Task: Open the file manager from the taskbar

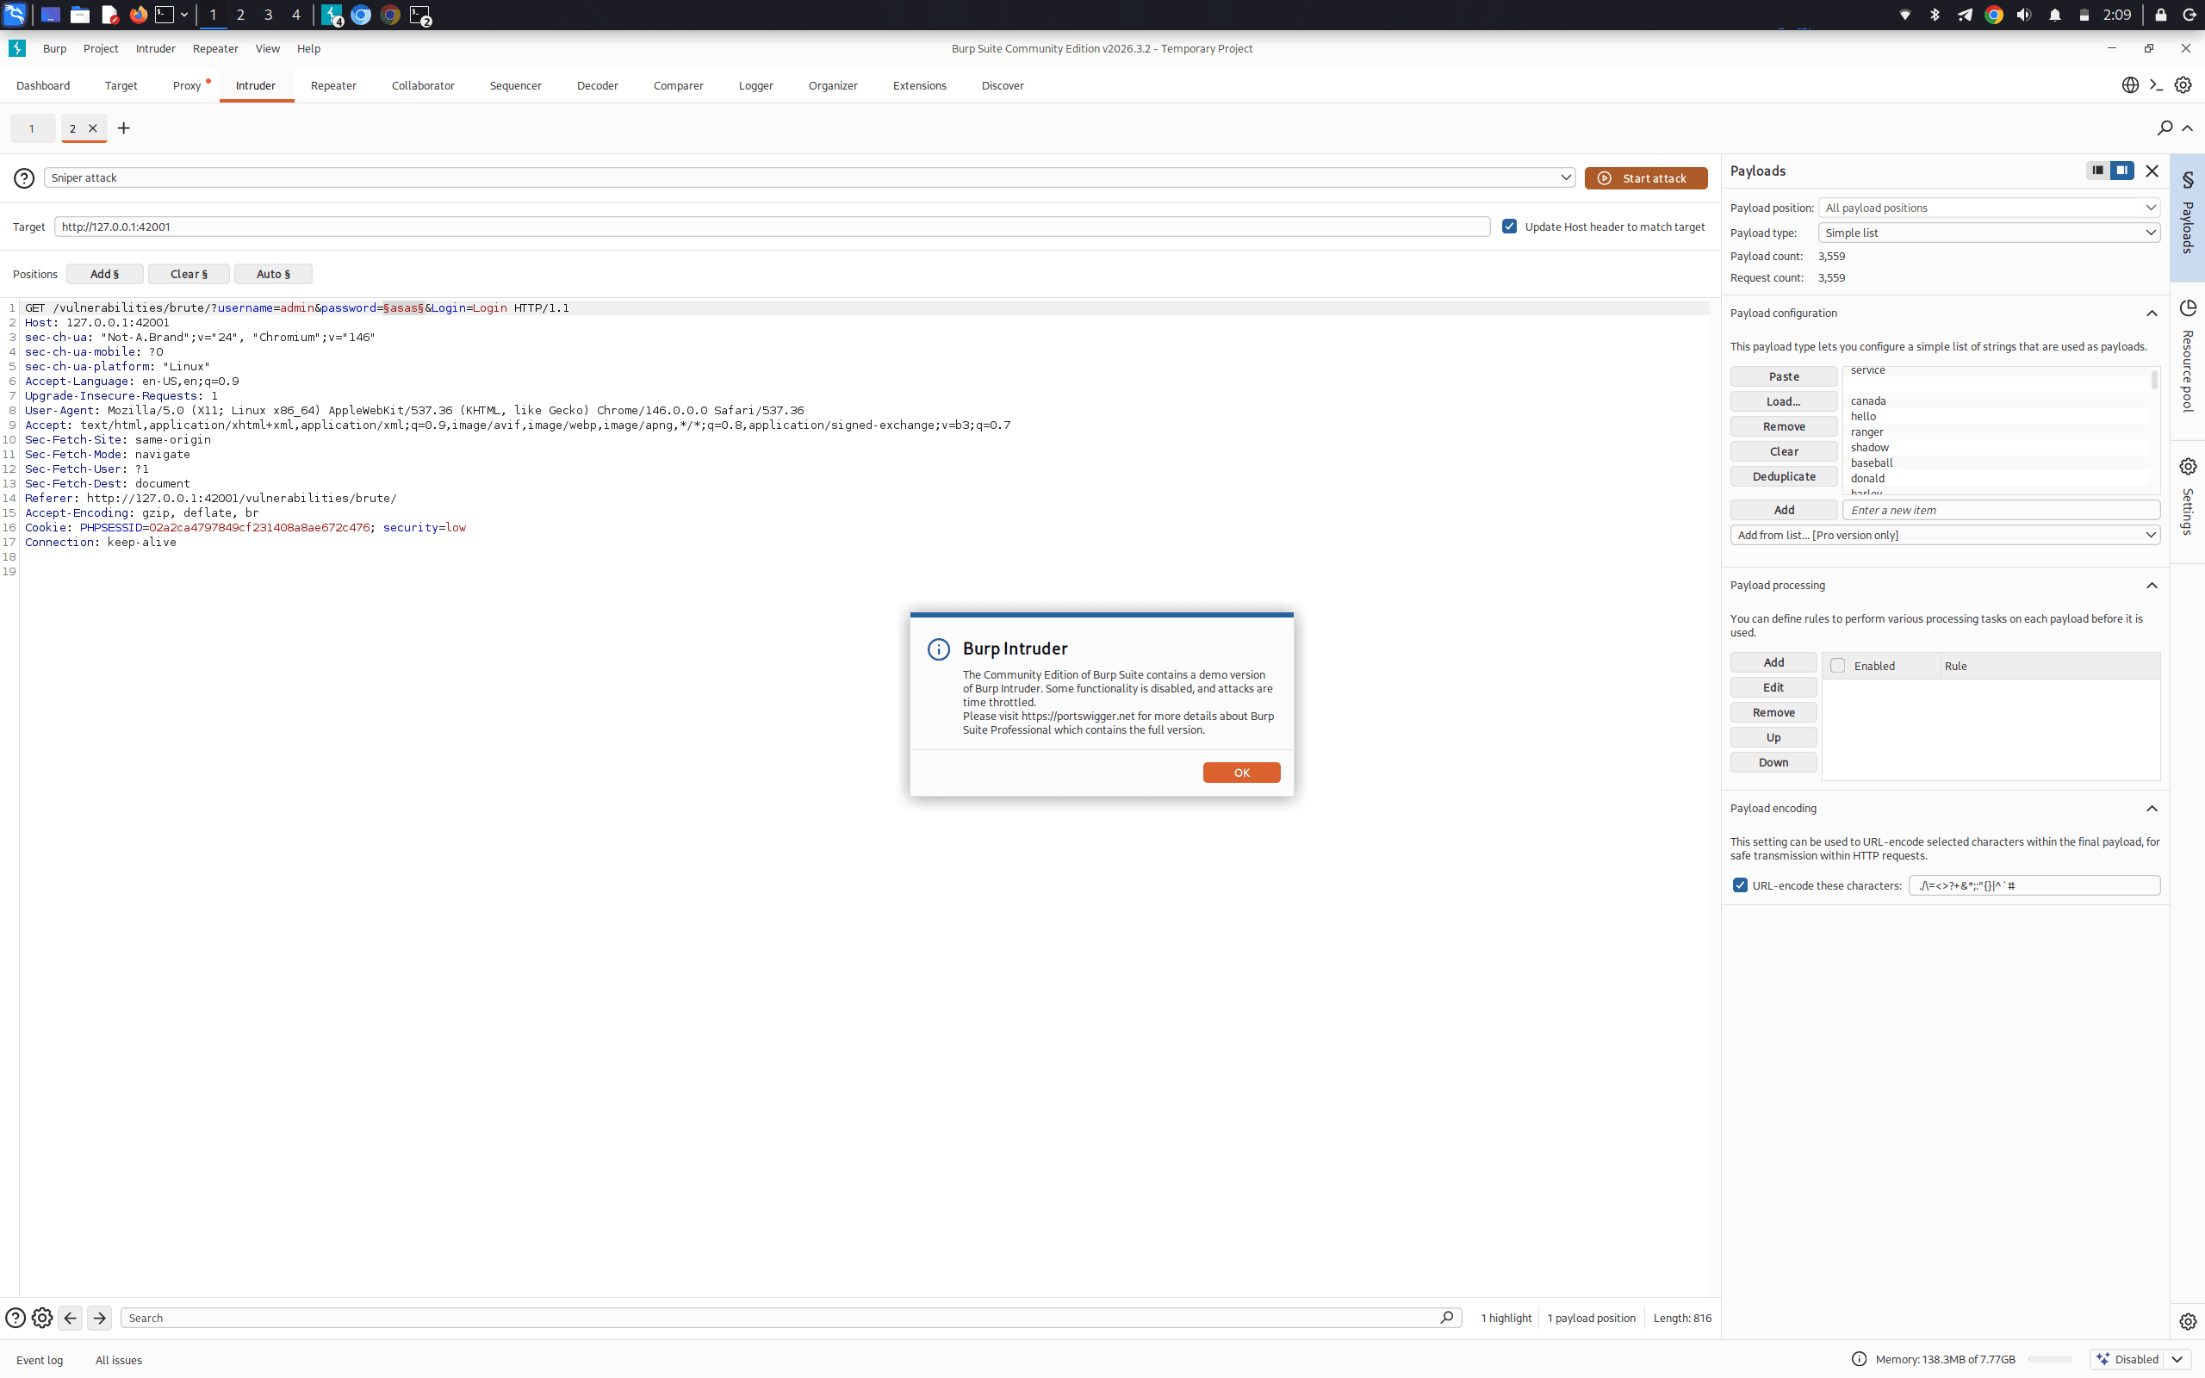Action: point(80,15)
